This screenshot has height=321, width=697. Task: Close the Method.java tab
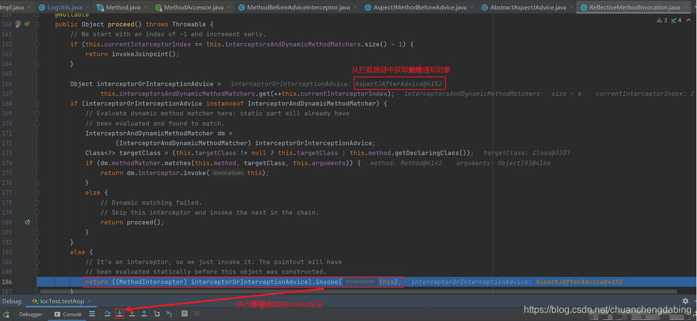(146, 8)
